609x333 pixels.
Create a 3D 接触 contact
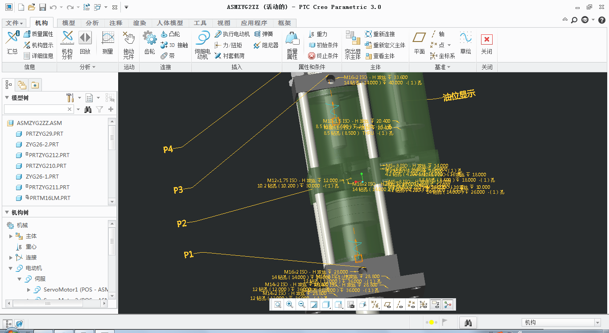point(174,45)
